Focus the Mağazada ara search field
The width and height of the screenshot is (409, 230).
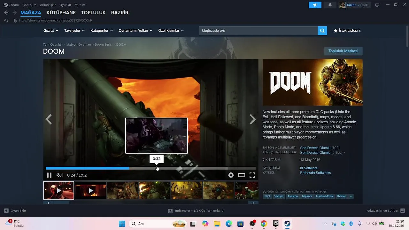(258, 31)
